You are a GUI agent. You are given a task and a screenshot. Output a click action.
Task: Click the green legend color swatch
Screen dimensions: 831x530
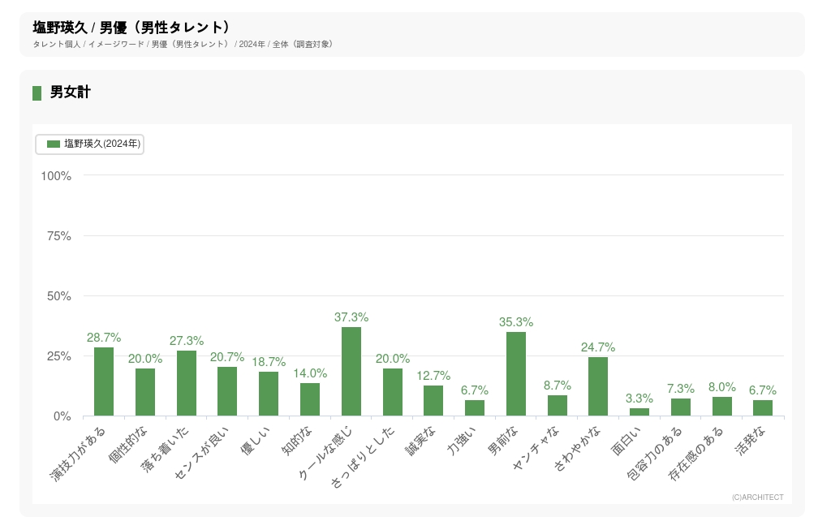54,144
